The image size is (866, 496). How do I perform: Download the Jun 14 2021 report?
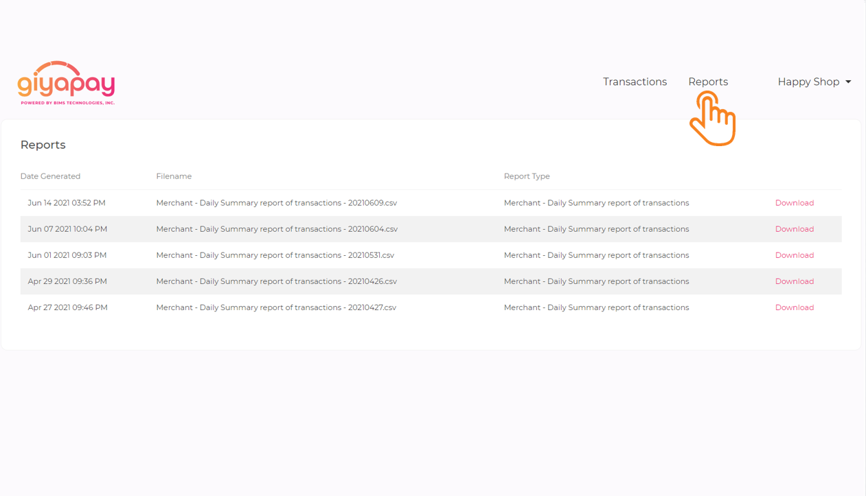(794, 203)
